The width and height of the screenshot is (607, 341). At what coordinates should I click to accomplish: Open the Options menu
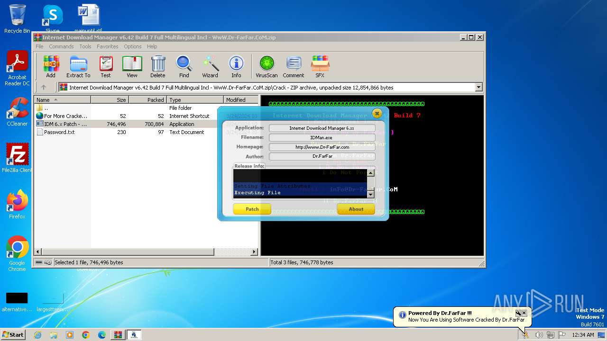133,46
